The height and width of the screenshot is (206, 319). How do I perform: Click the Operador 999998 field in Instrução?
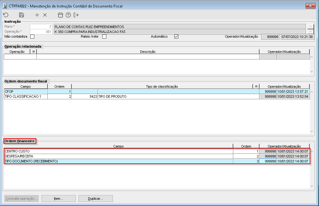[270, 37]
